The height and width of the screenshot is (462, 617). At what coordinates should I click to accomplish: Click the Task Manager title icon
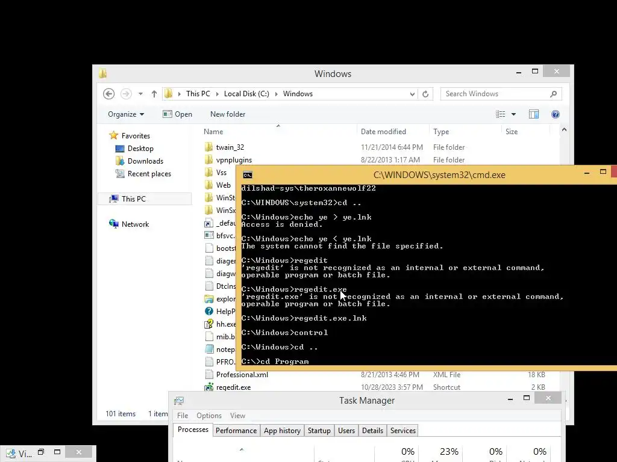179,401
